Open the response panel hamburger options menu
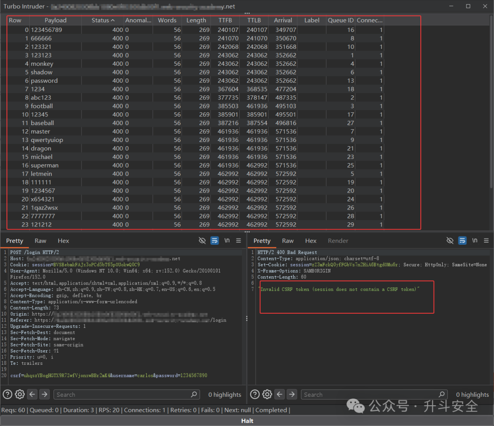This screenshot has height=426, width=494. pos(486,241)
